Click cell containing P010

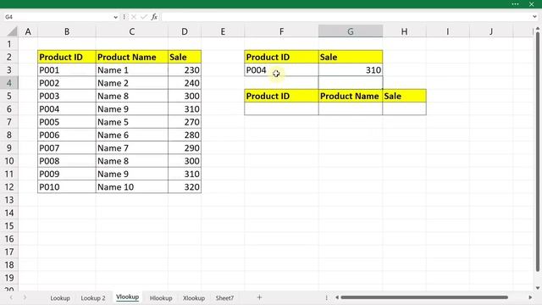(x=67, y=187)
